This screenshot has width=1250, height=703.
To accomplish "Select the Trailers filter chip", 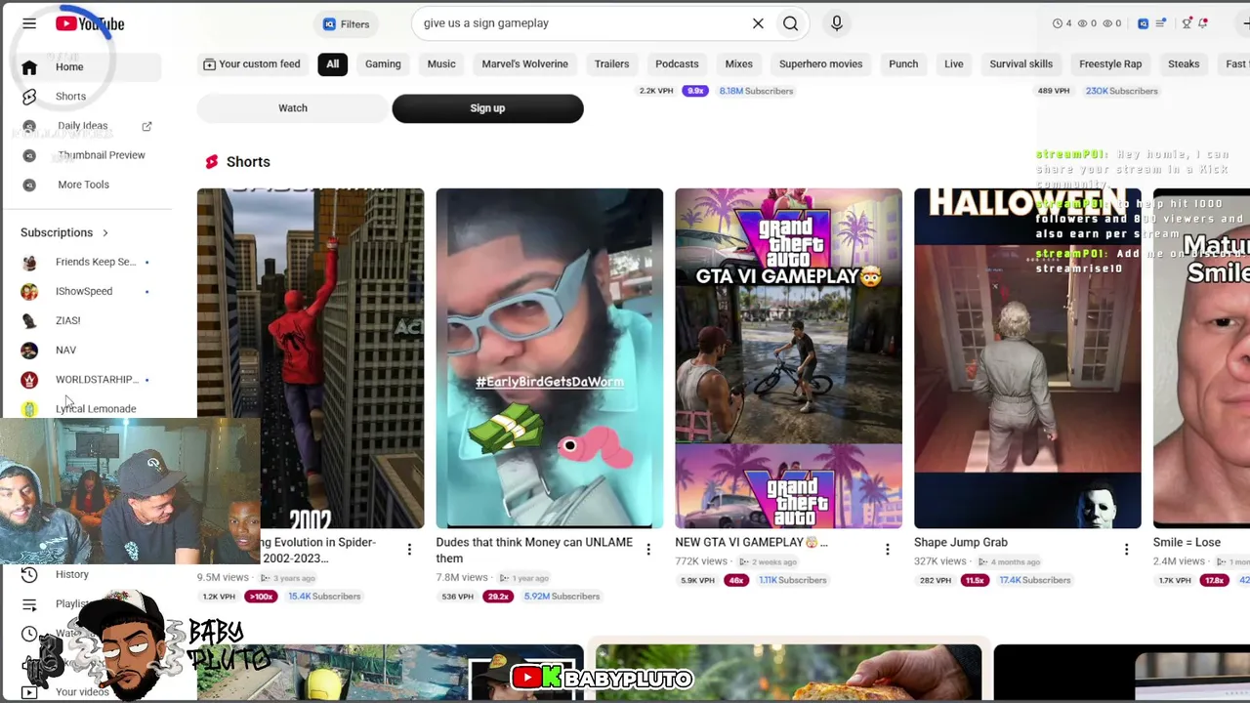I will point(612,64).
